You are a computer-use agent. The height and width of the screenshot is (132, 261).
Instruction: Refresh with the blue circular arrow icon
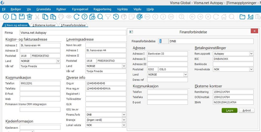click(77, 17)
